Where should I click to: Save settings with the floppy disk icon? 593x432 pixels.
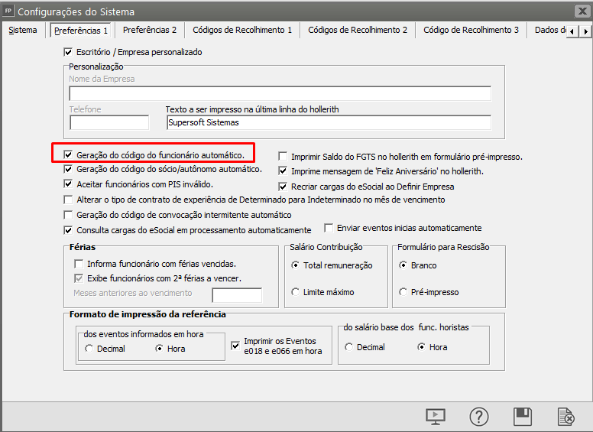tap(523, 417)
